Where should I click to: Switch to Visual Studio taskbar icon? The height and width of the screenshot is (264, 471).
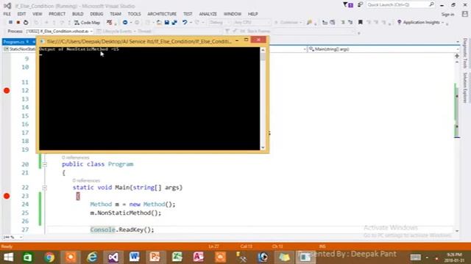point(113,257)
